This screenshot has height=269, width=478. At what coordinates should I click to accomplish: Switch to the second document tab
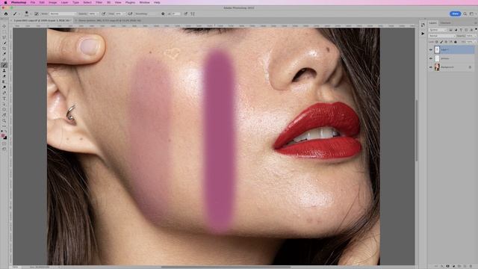point(110,20)
